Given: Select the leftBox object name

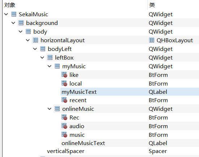Looking at the screenshot, I should click(64, 58).
